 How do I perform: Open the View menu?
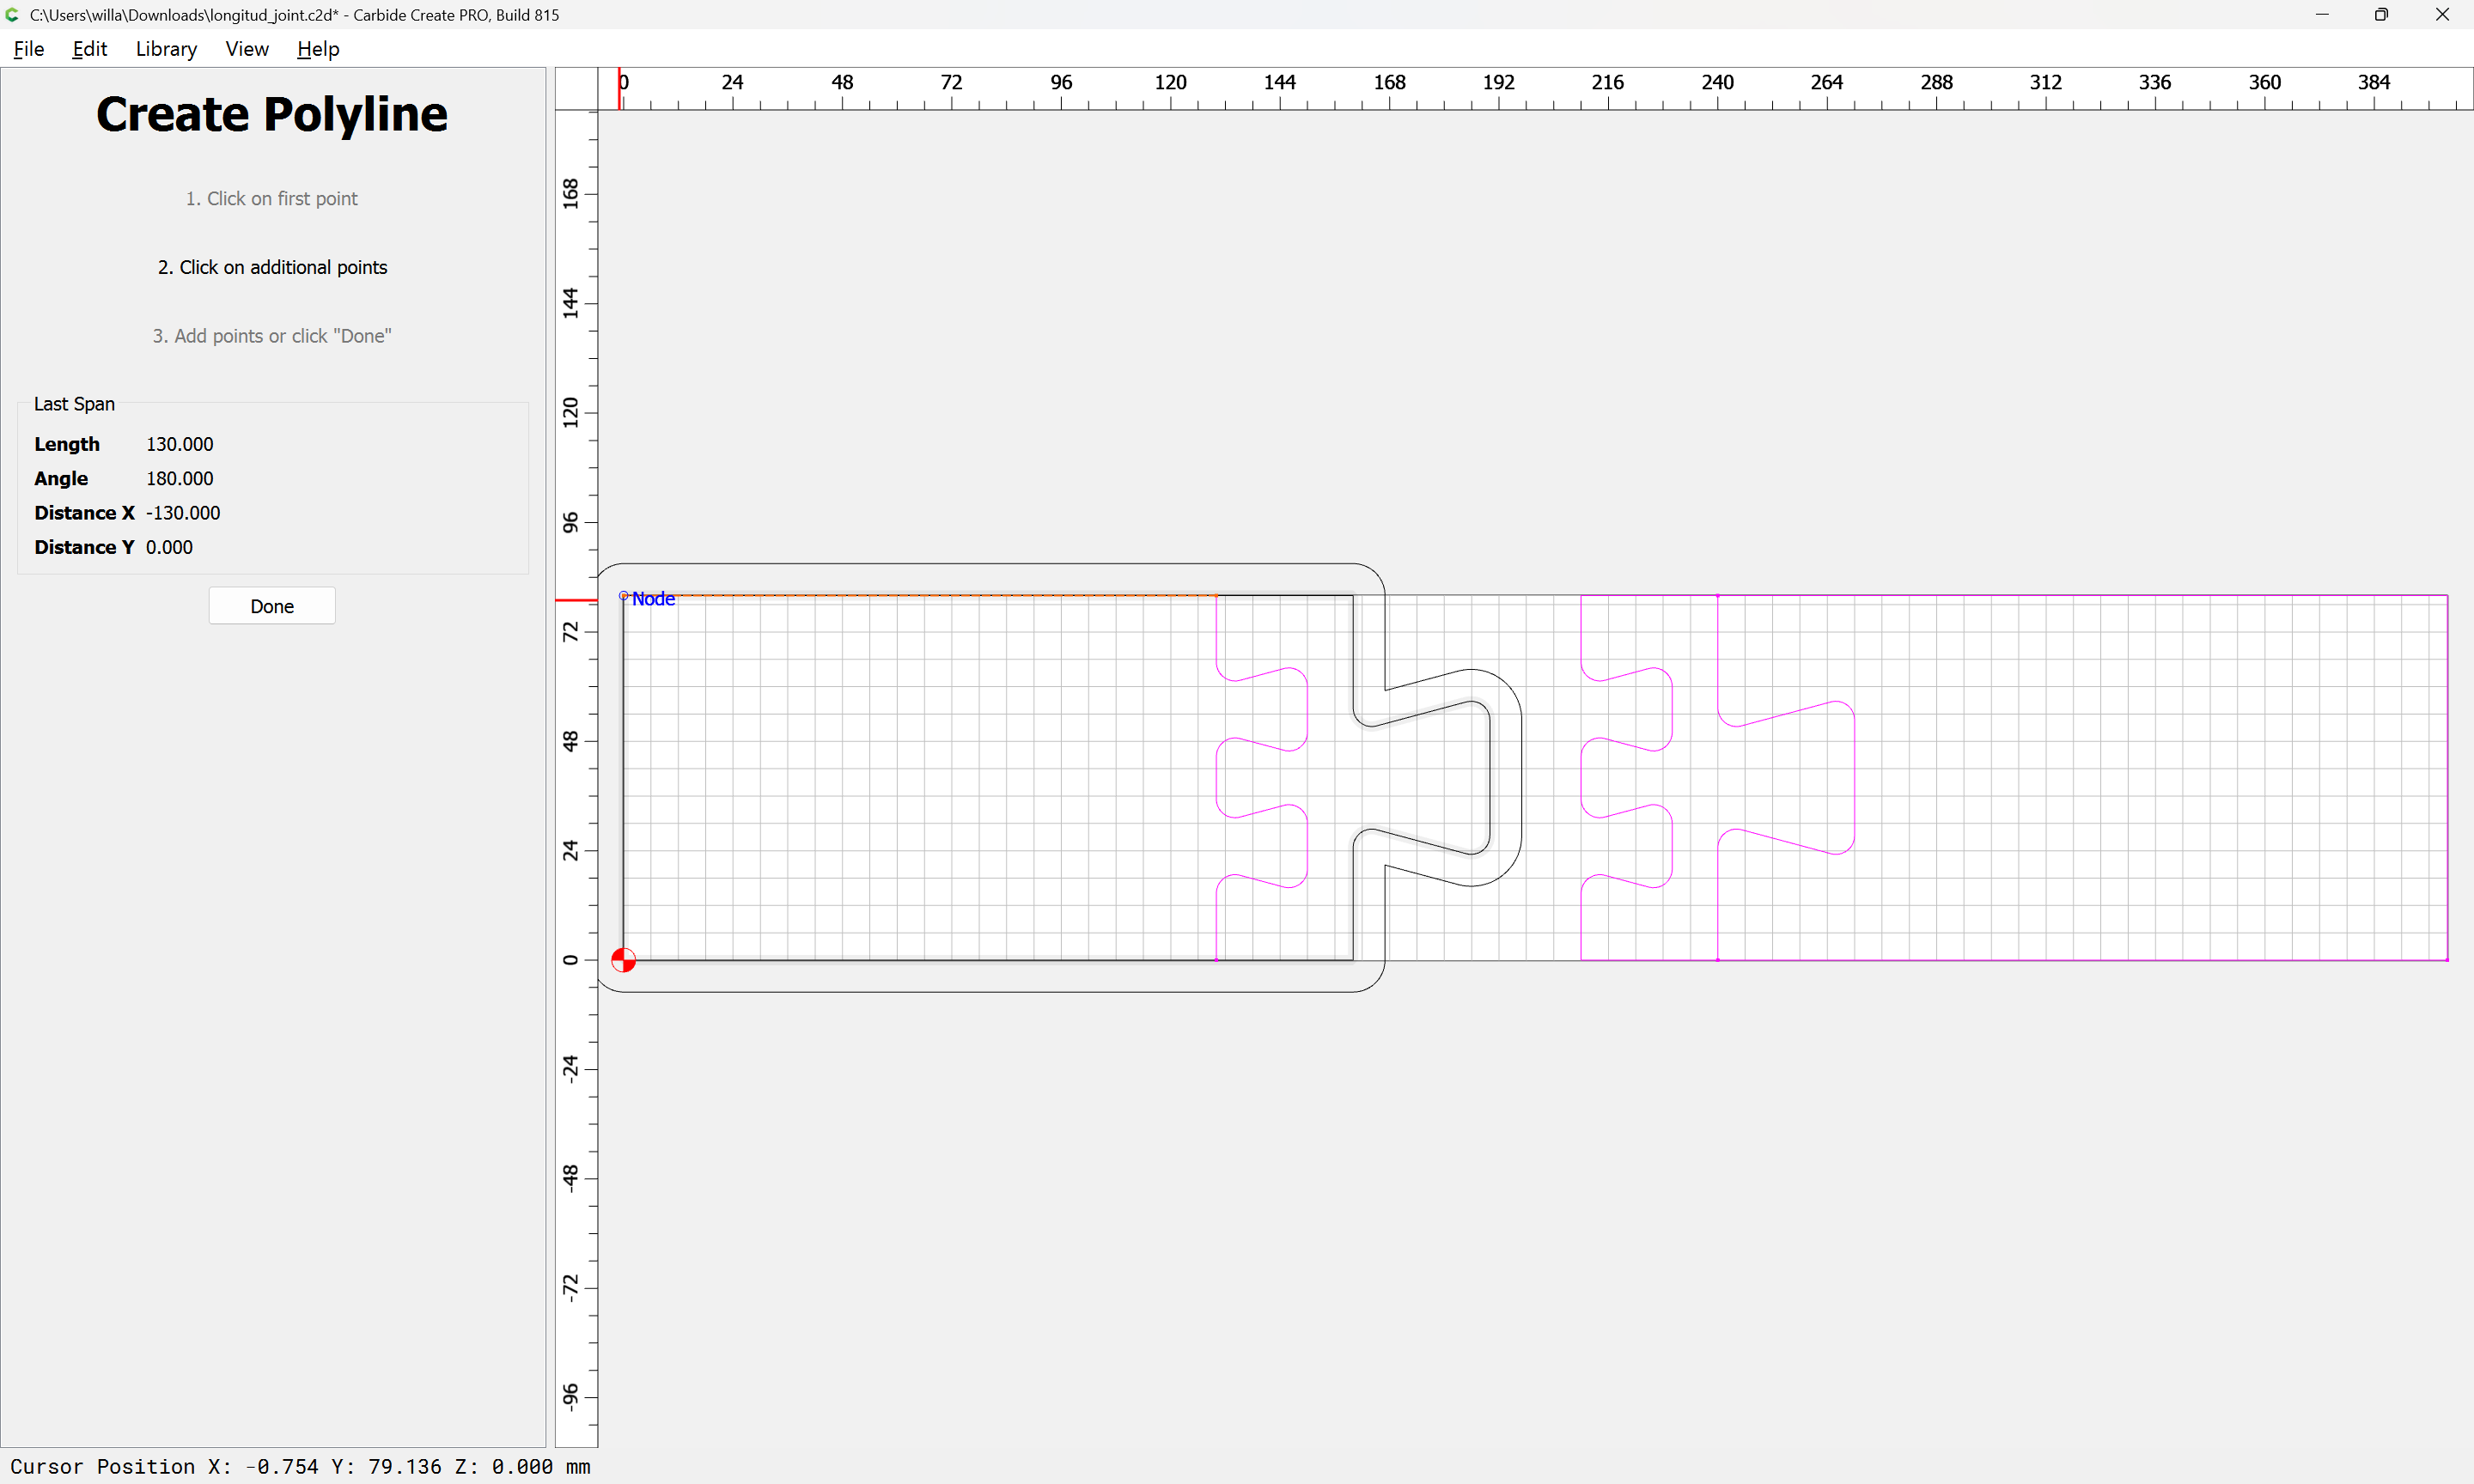tap(246, 49)
